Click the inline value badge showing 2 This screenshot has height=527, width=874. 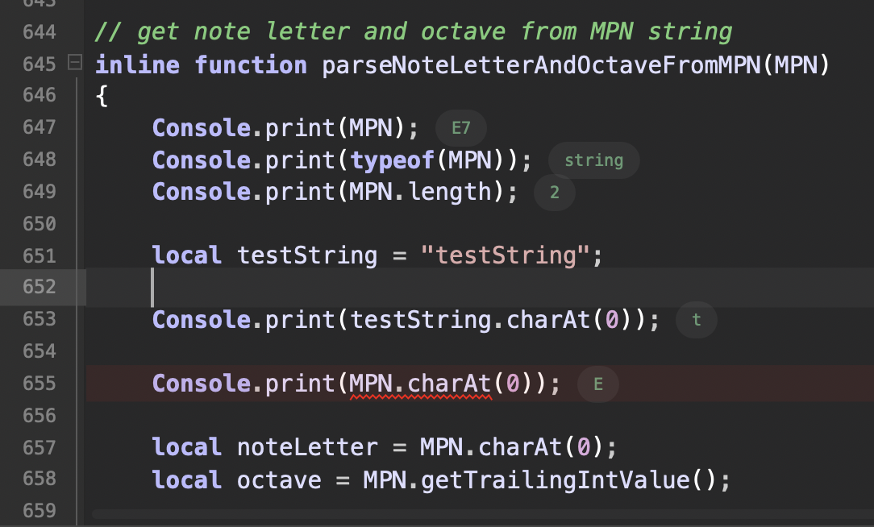point(554,193)
